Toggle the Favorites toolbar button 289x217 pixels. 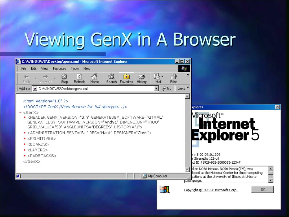(x=126, y=79)
